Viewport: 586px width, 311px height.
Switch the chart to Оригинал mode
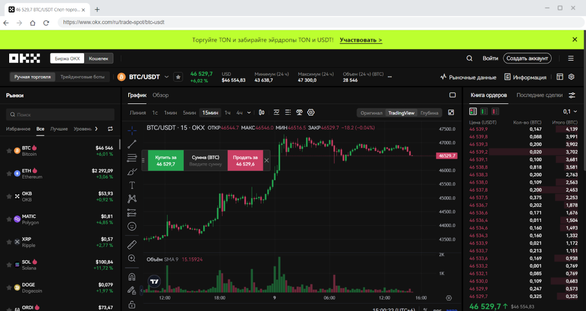coord(371,113)
